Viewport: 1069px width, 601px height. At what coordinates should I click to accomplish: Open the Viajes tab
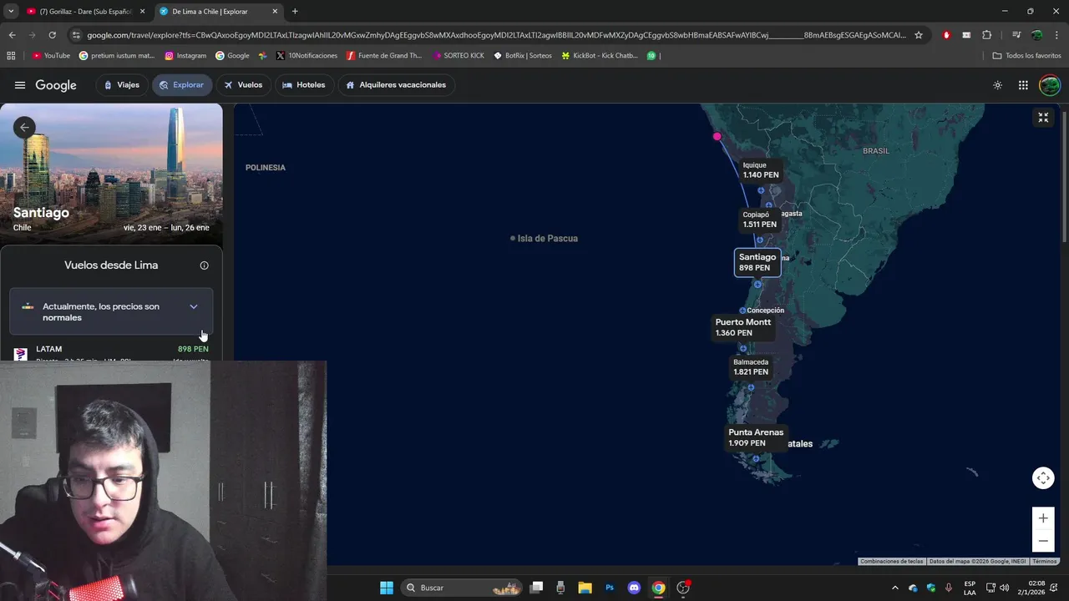[x=121, y=85]
